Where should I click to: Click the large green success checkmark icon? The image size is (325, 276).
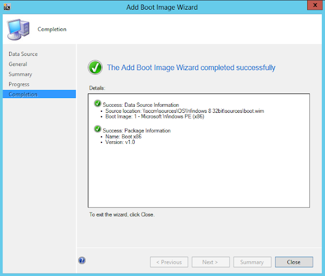[95, 67]
